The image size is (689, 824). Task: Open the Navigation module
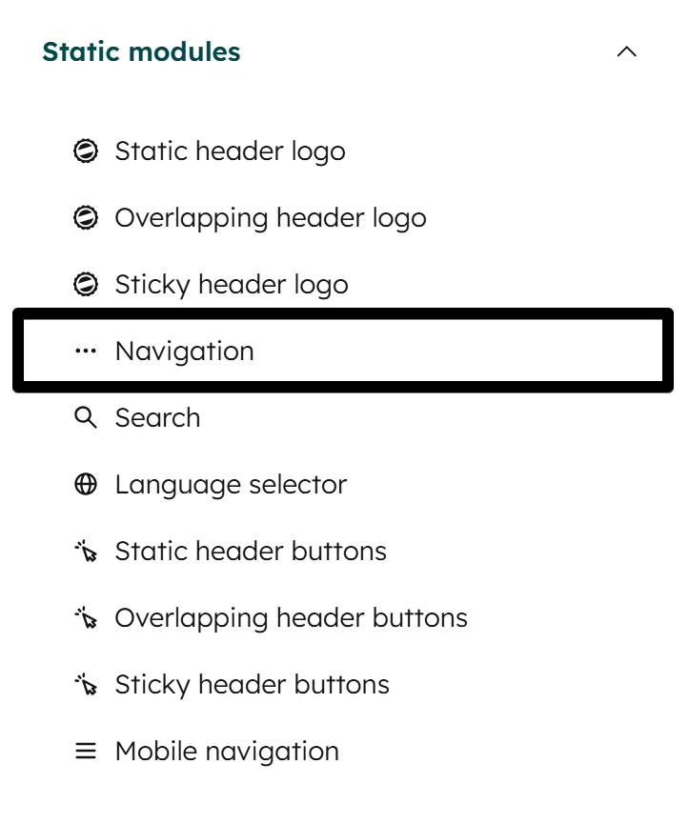coord(184,351)
